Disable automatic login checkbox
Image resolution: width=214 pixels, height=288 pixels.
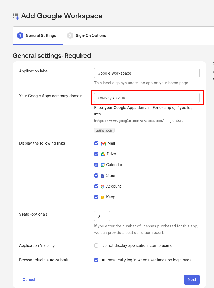(96, 260)
